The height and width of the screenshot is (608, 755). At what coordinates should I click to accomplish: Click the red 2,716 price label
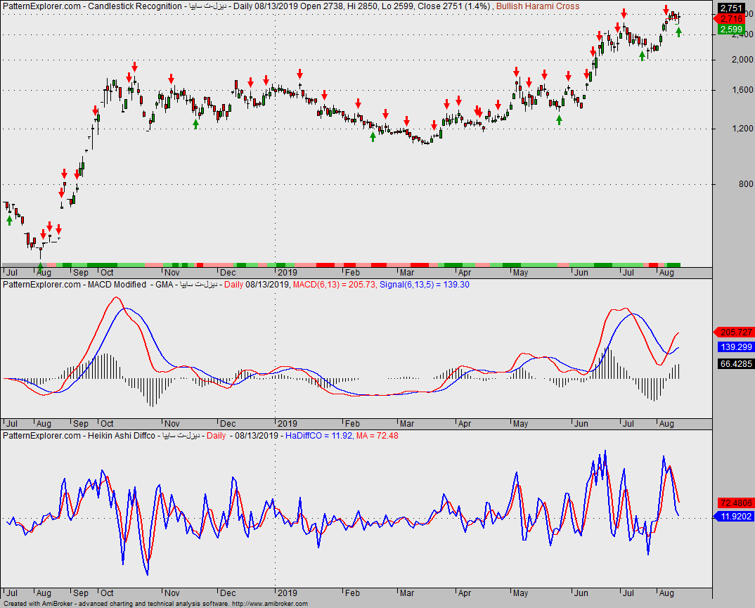tap(731, 19)
